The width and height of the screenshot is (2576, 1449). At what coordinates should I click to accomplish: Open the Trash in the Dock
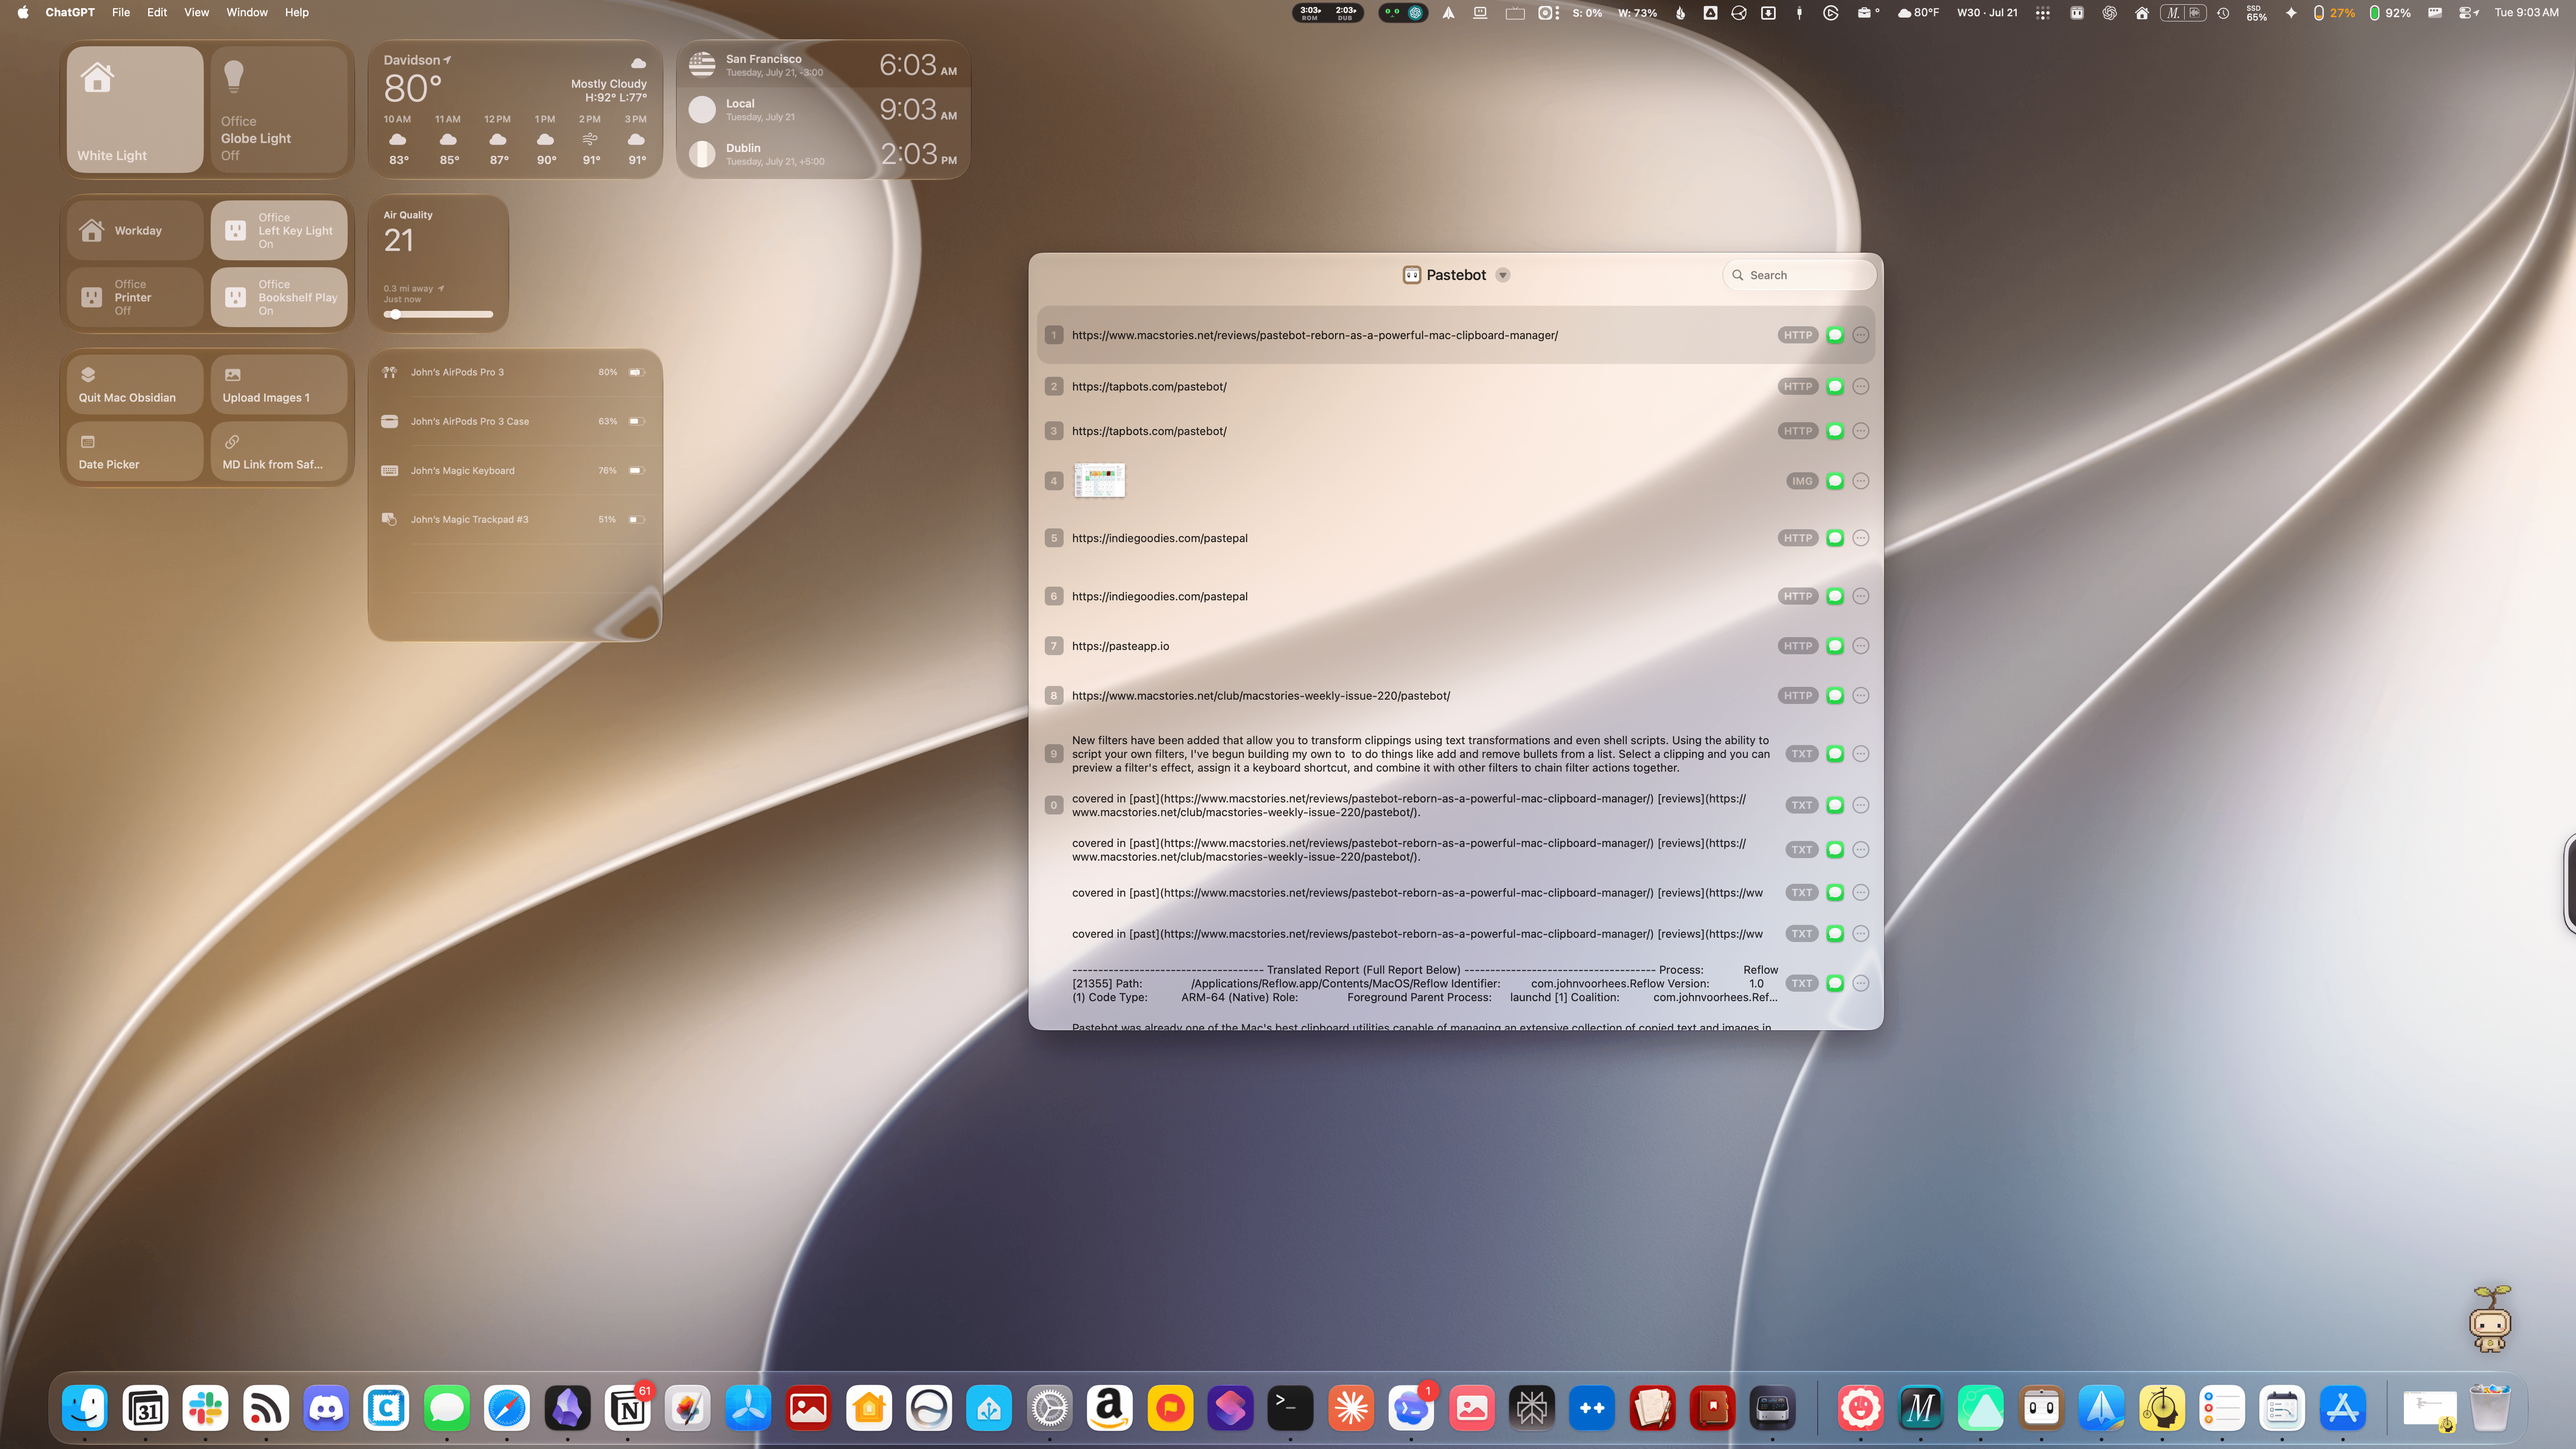pyautogui.click(x=2489, y=1408)
